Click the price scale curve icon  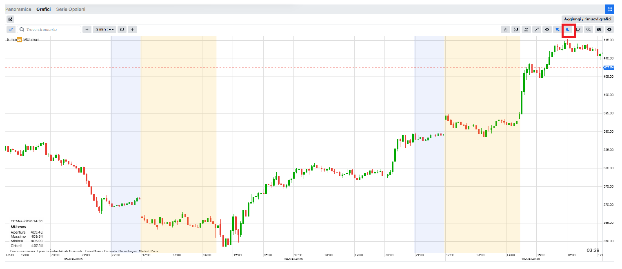[578, 29]
